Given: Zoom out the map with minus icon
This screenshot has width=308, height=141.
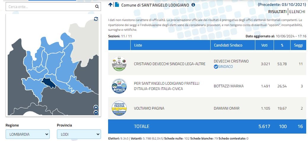Looking at the screenshot, I should [x=96, y=113].
